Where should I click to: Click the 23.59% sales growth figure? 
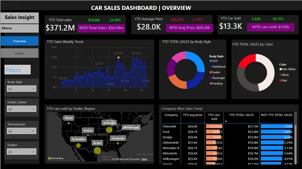pyautogui.click(x=115, y=20)
